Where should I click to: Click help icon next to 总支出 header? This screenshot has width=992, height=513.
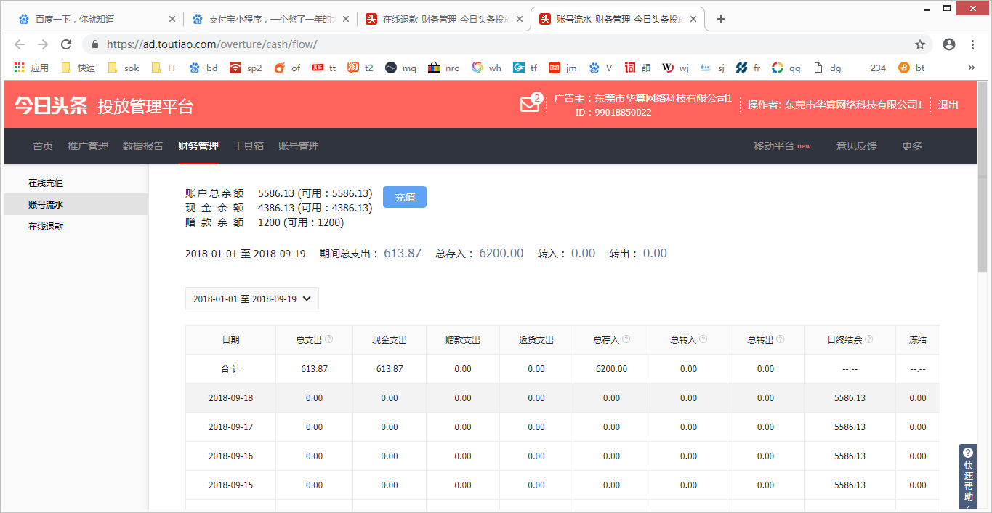tap(329, 339)
